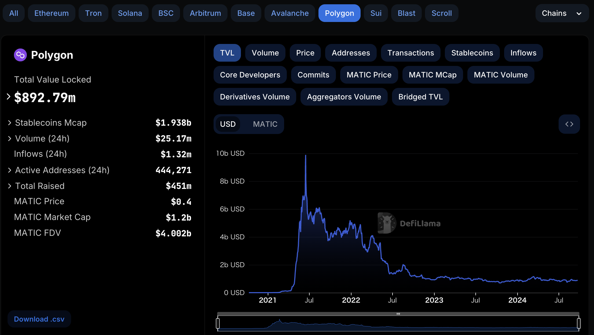Expand Stablecoins Mcap details
594x335 pixels.
10,123
